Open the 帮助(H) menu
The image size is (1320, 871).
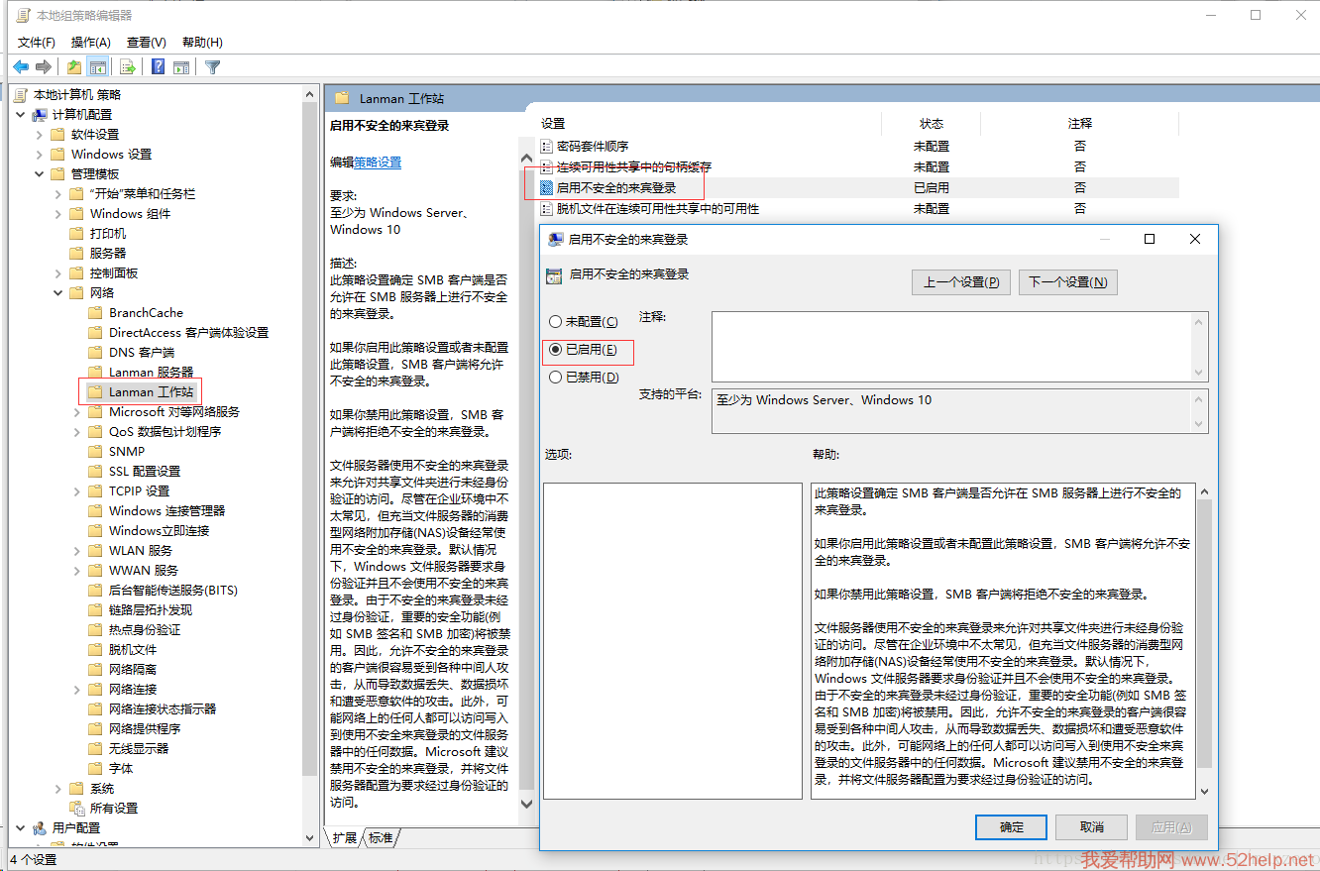click(x=202, y=43)
